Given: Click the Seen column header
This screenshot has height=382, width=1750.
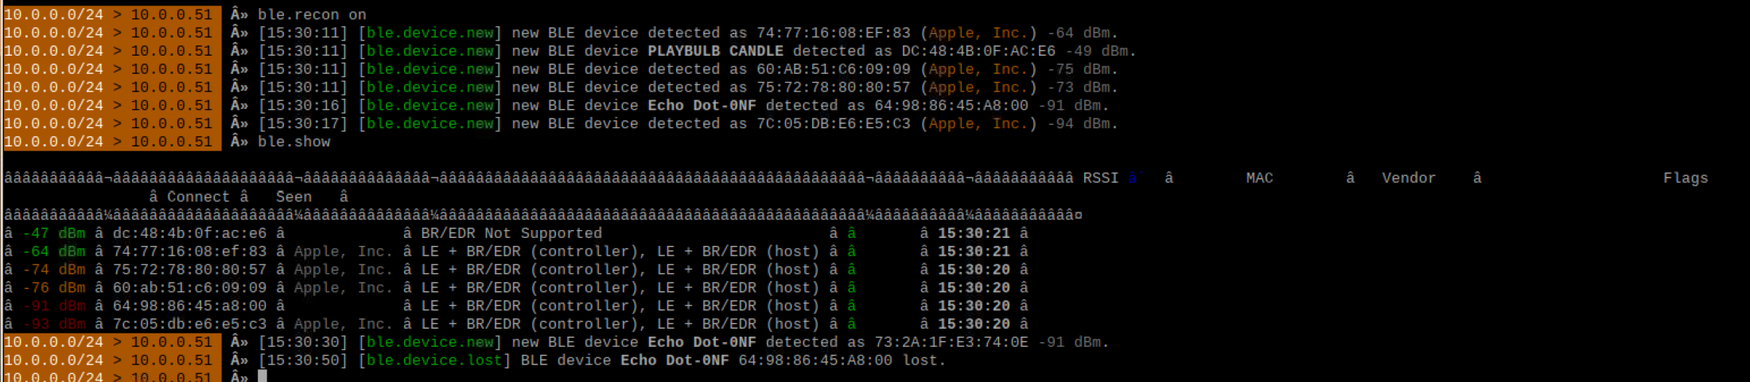Looking at the screenshot, I should 294,197.
